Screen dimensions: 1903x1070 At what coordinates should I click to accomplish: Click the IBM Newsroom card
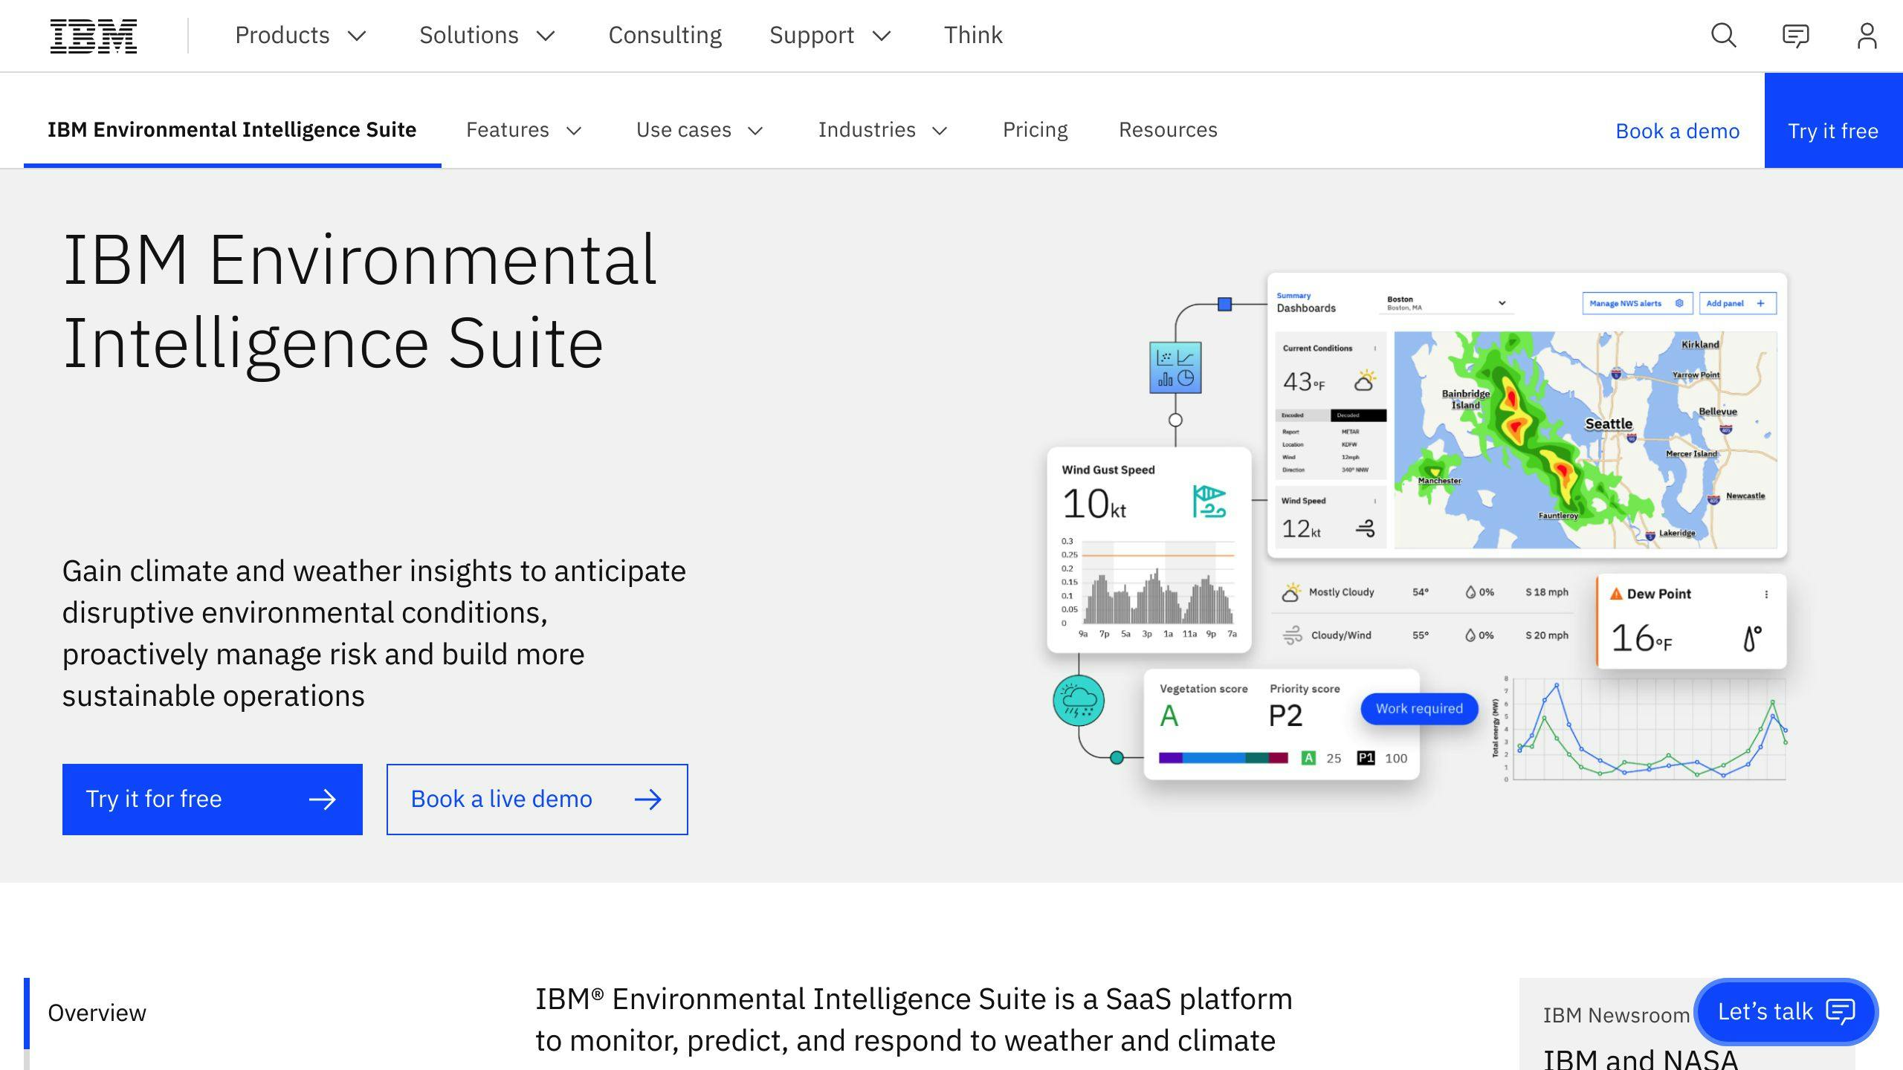click(x=1687, y=1025)
